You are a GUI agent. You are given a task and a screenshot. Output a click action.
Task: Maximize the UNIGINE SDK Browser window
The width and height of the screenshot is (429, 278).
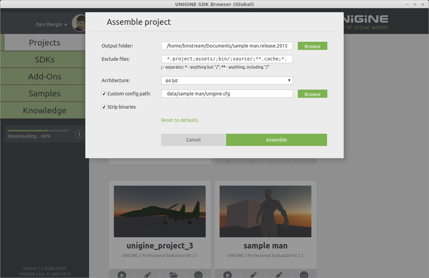415,4
